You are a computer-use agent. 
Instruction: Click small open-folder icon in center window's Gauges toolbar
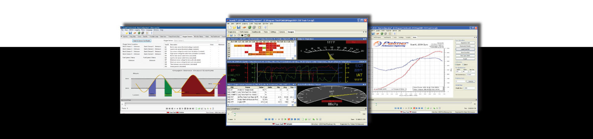228,35
